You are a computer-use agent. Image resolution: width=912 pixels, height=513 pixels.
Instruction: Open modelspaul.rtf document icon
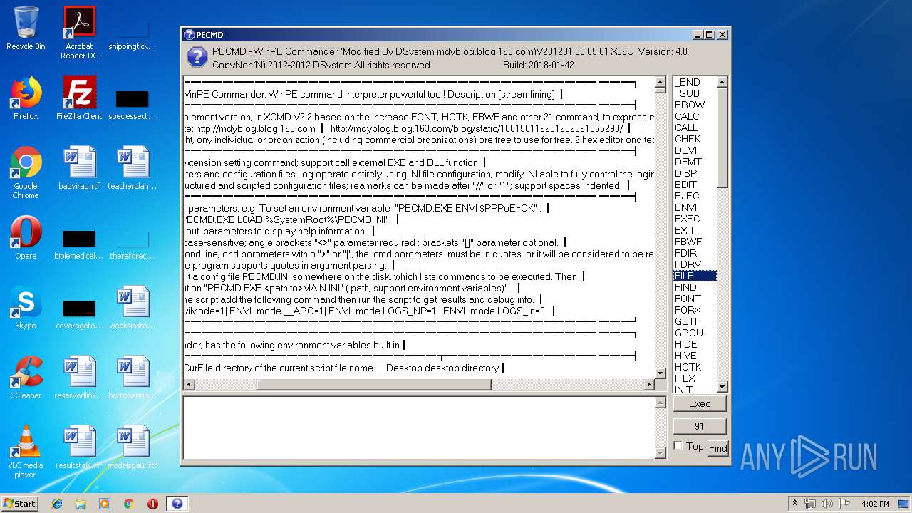pyautogui.click(x=133, y=447)
